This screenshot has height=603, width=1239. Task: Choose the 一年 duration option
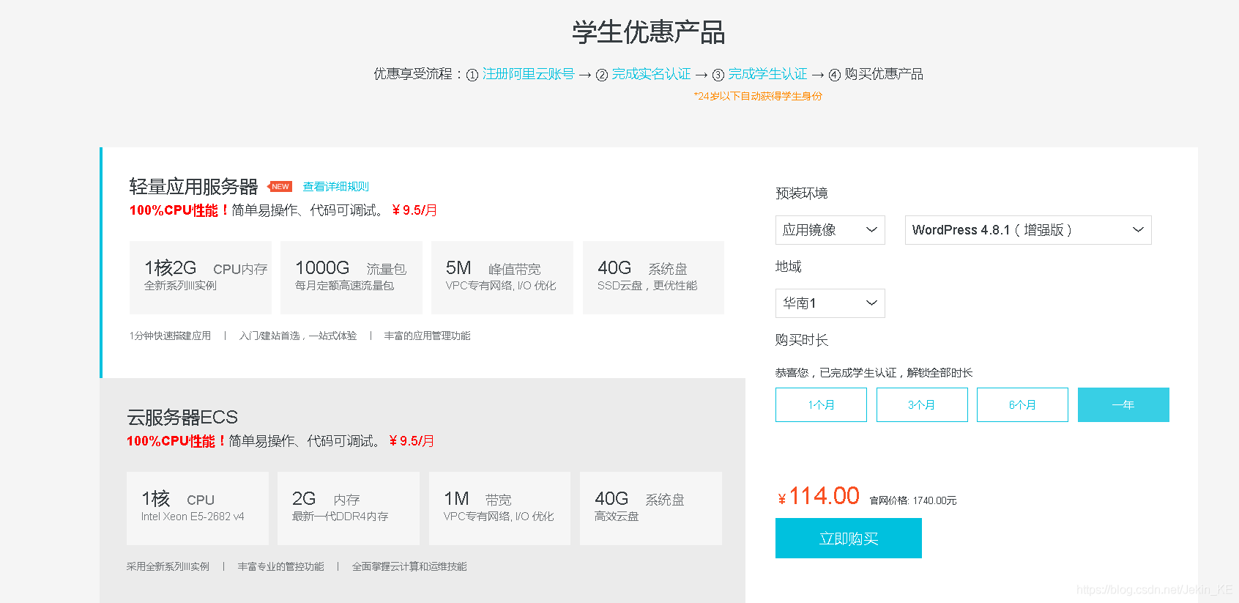point(1123,405)
